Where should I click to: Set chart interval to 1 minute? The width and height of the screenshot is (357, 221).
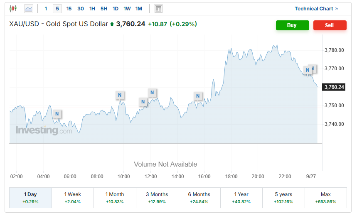(46, 8)
